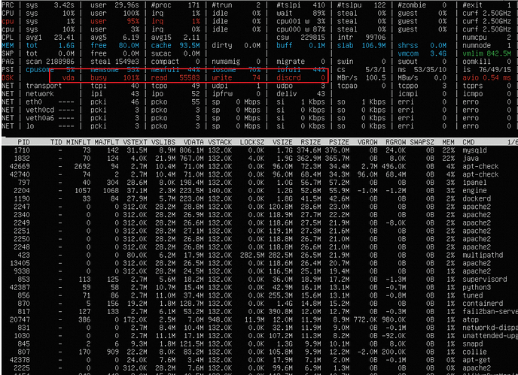Viewport: 518px width, 375px height.
Task: Click the iosome 70% pressure value
Action: point(236,70)
